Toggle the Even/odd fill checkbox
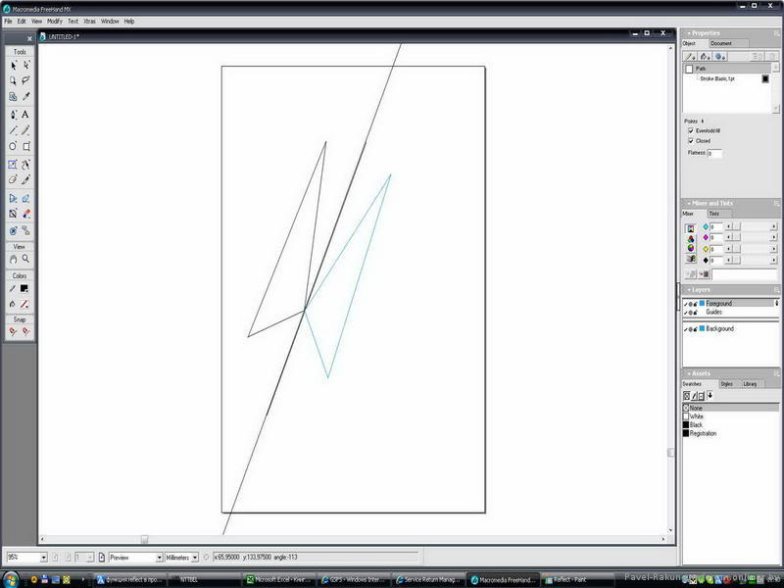 click(691, 130)
